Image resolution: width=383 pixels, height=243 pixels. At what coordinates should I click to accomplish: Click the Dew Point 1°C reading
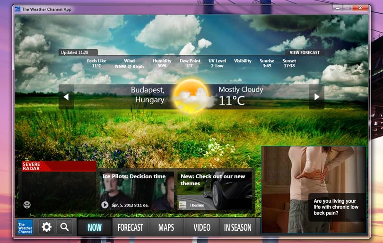pyautogui.click(x=190, y=63)
